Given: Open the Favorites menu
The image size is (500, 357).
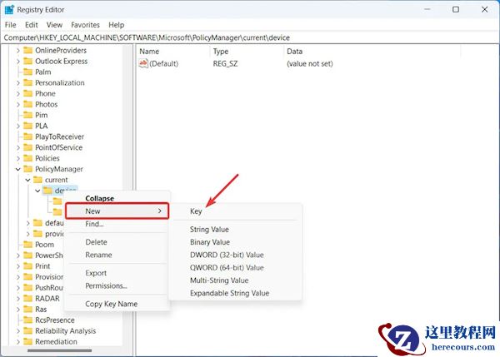Looking at the screenshot, I should click(x=85, y=25).
